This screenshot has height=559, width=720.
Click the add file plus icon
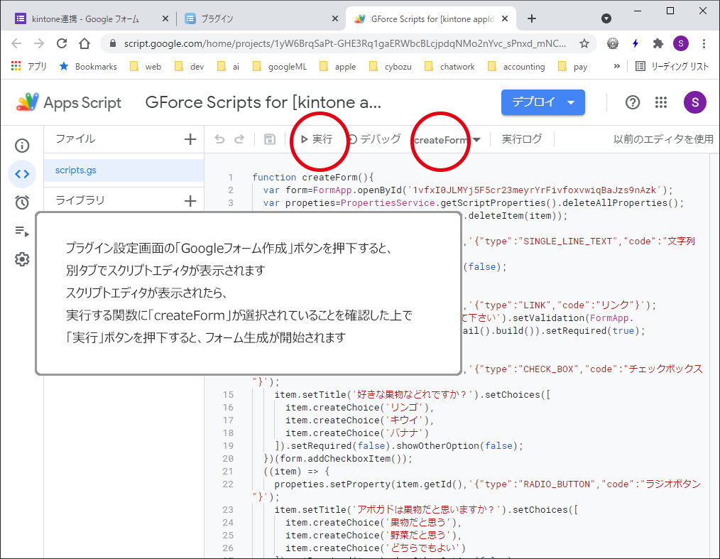tap(190, 139)
